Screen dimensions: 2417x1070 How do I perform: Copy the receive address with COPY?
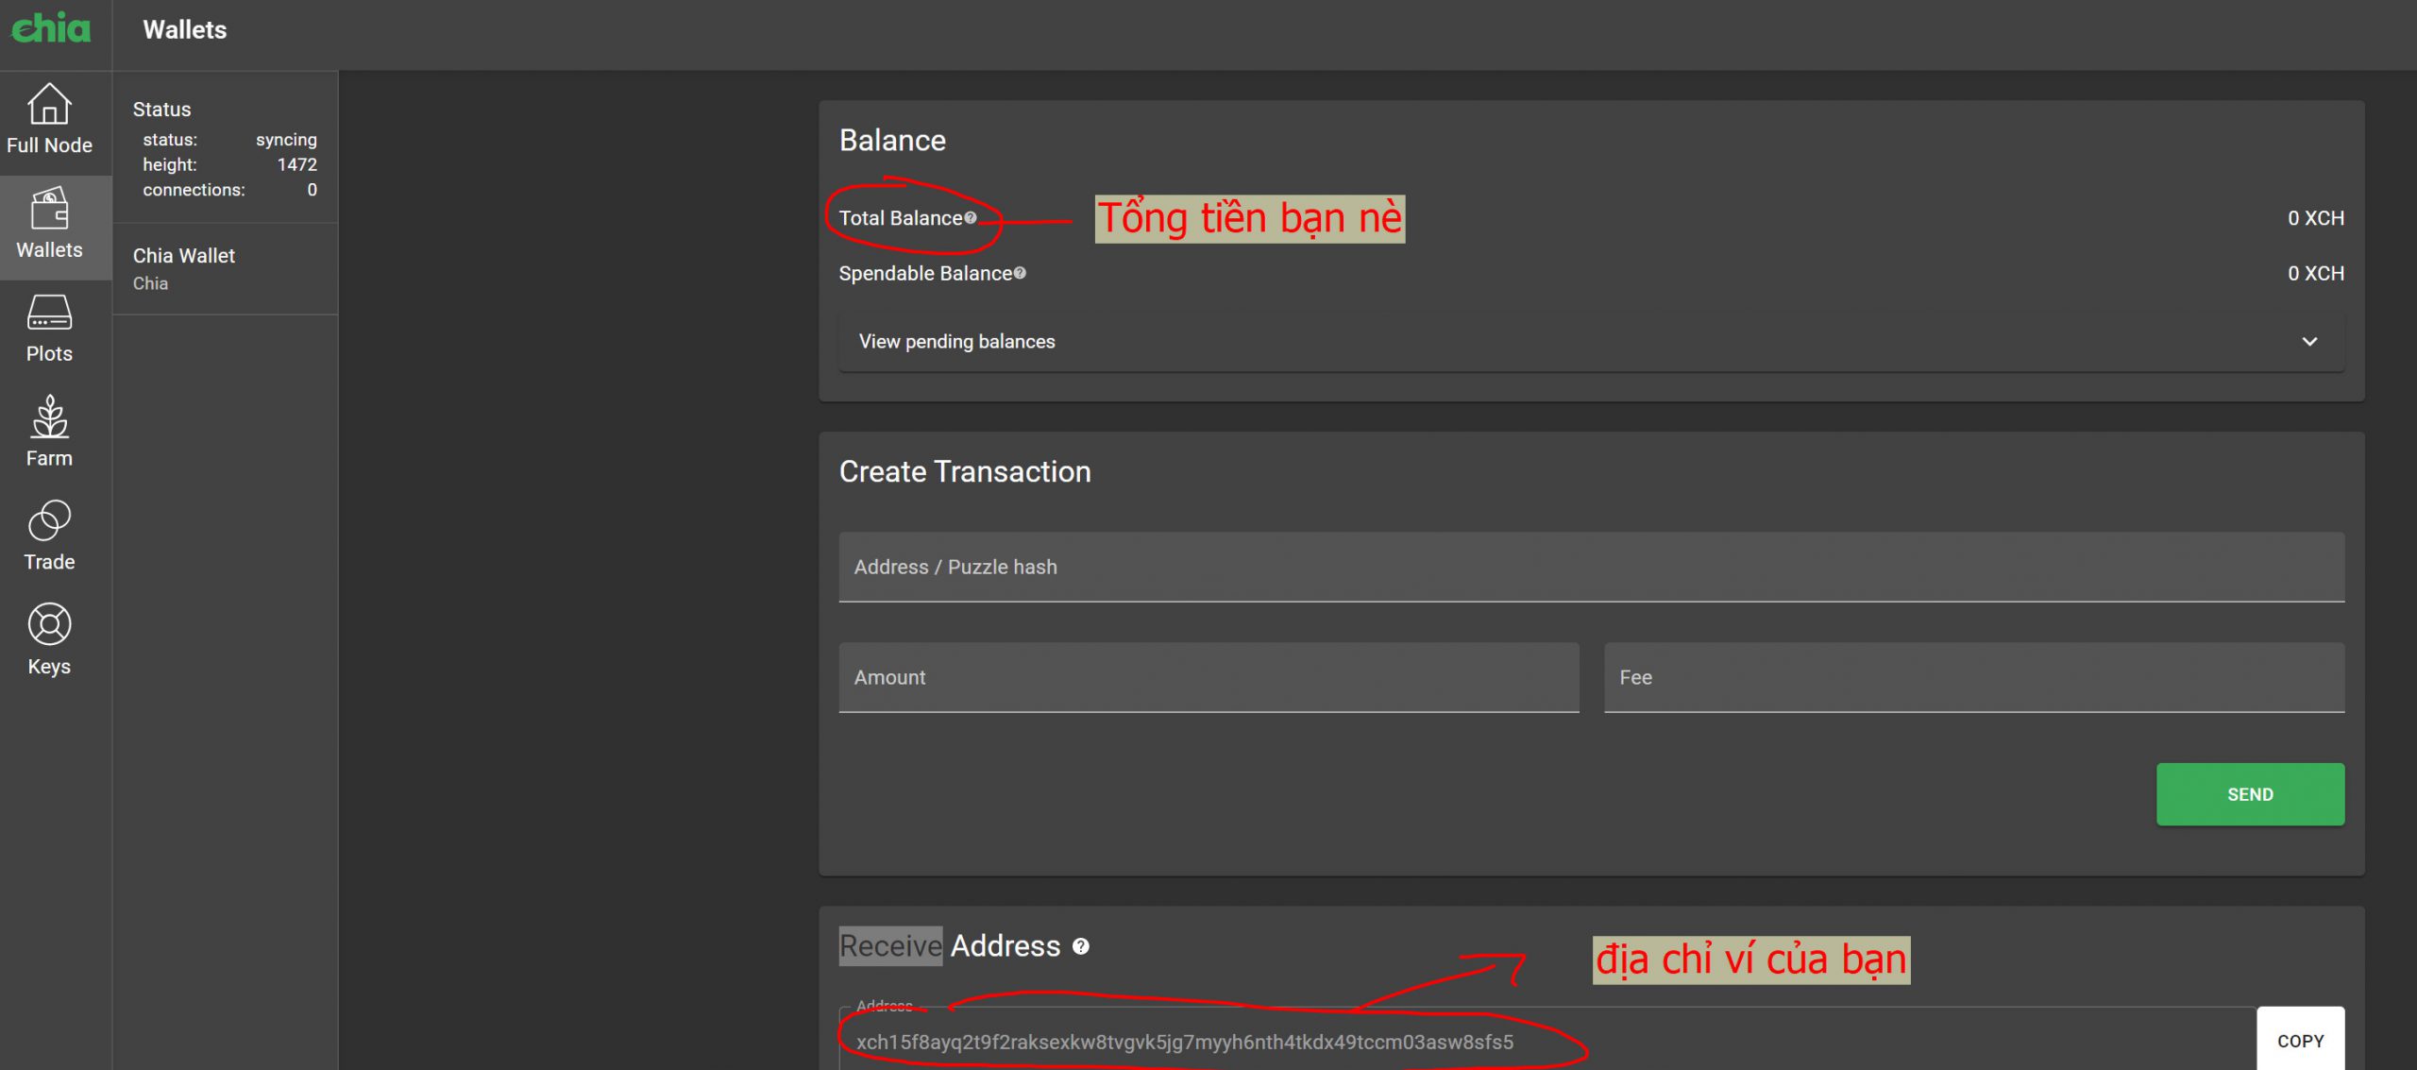tap(2300, 1041)
